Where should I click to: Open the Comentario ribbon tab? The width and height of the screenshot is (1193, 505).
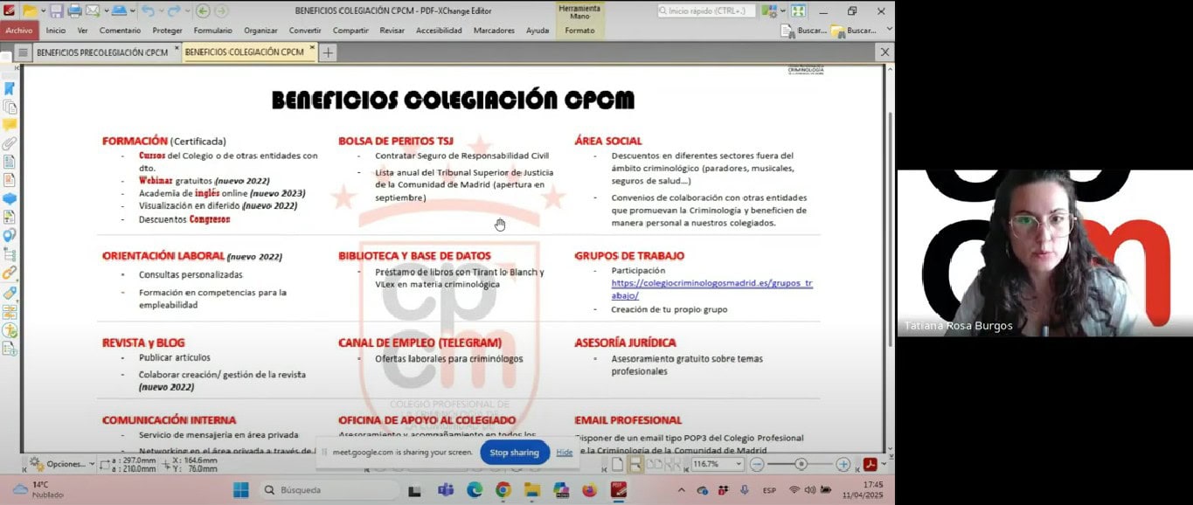(120, 31)
